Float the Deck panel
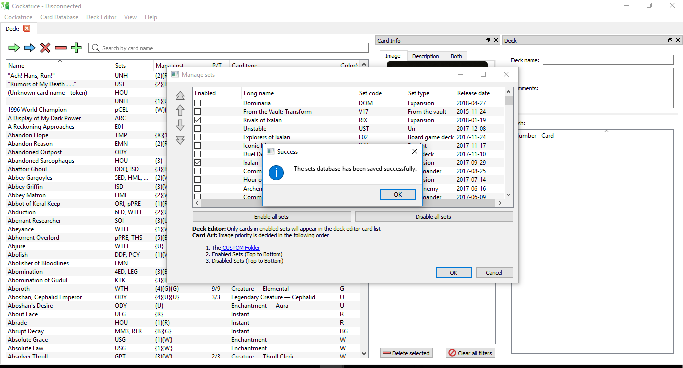The height and width of the screenshot is (368, 683). [x=670, y=40]
